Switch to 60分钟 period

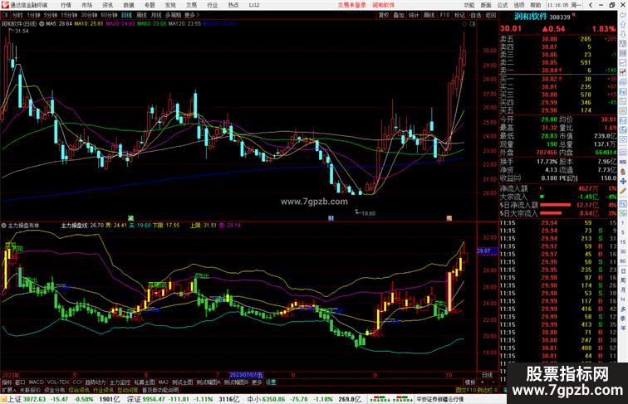pyautogui.click(x=109, y=15)
